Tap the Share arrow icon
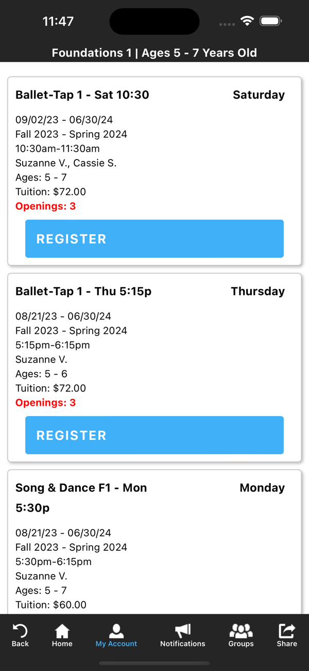This screenshot has height=671, width=309. [287, 631]
